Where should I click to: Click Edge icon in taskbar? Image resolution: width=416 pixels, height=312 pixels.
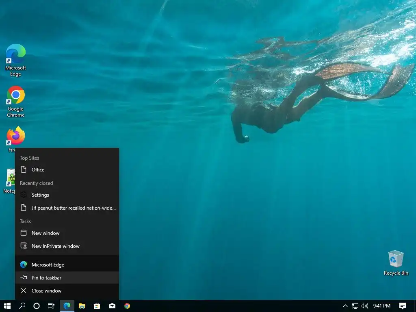pyautogui.click(x=67, y=306)
